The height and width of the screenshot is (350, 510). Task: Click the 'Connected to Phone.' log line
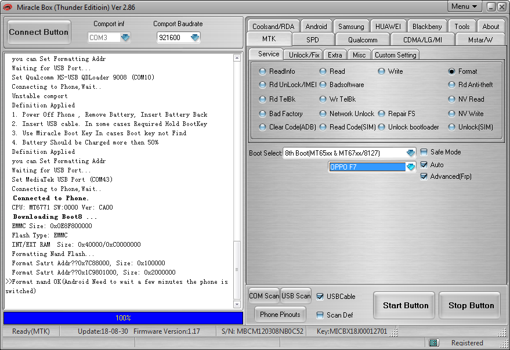tap(50, 198)
